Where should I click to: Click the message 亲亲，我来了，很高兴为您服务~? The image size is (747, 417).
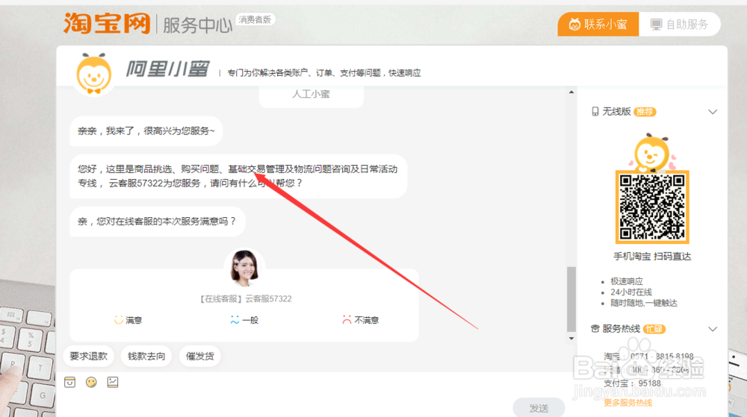click(146, 131)
